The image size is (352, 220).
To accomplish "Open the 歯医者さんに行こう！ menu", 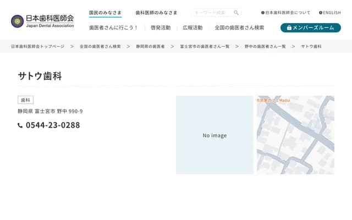I will [x=113, y=28].
